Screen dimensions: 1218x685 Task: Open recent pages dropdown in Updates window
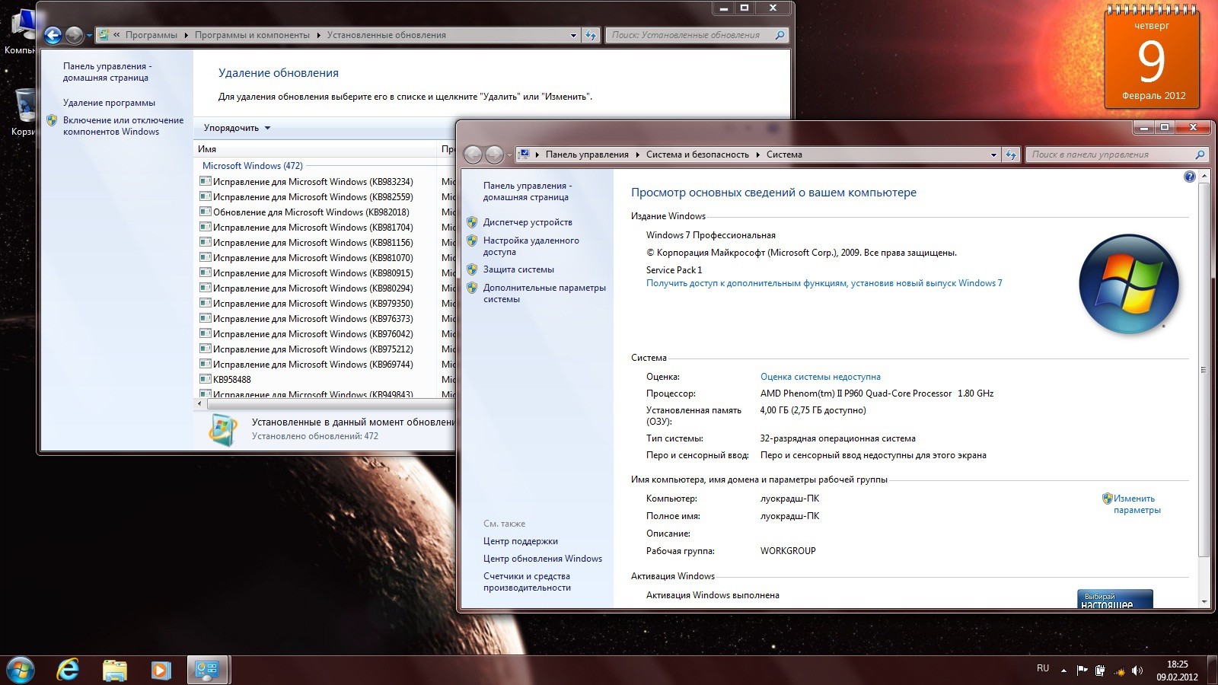(x=89, y=35)
